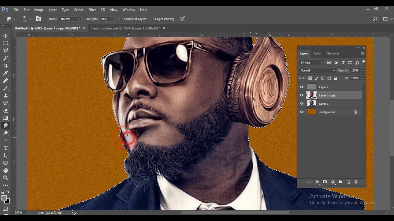The width and height of the screenshot is (394, 221).
Task: Open the Select menu
Action: [78, 10]
